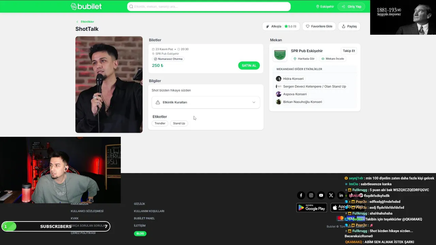Open the Hidra Konseri event
This screenshot has width=436, height=245.
tap(293, 79)
